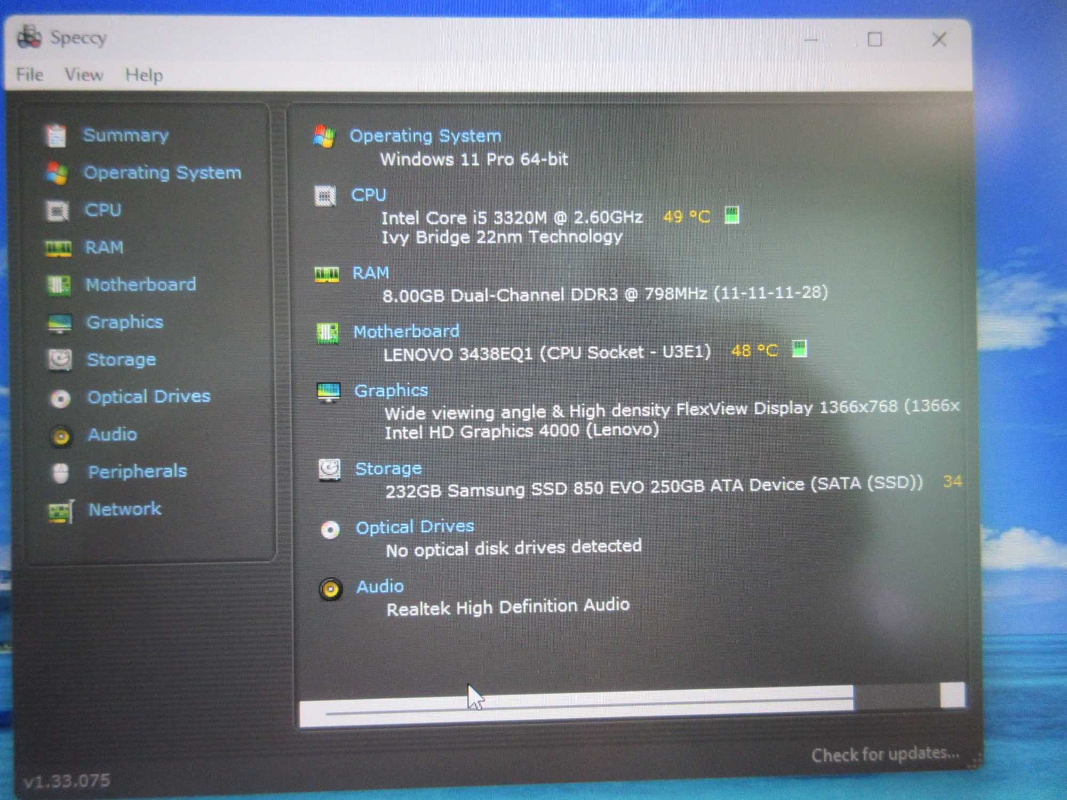
Task: Click the Motherboard icon in sidebar
Action: (x=59, y=285)
